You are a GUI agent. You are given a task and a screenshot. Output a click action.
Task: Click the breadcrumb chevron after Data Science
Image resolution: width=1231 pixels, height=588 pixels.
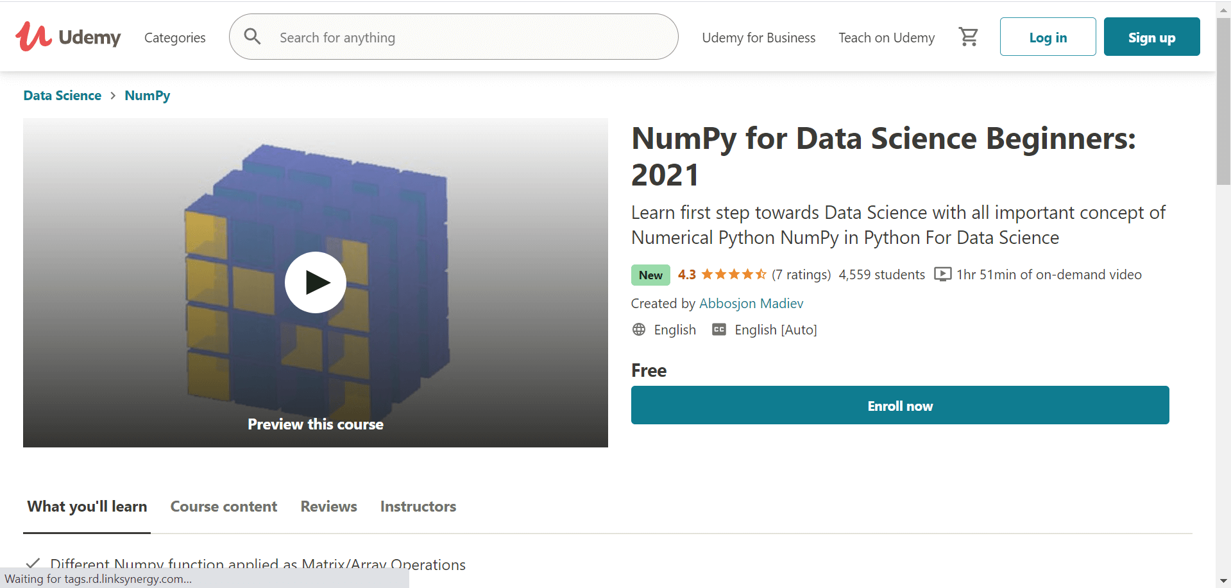[x=113, y=96]
